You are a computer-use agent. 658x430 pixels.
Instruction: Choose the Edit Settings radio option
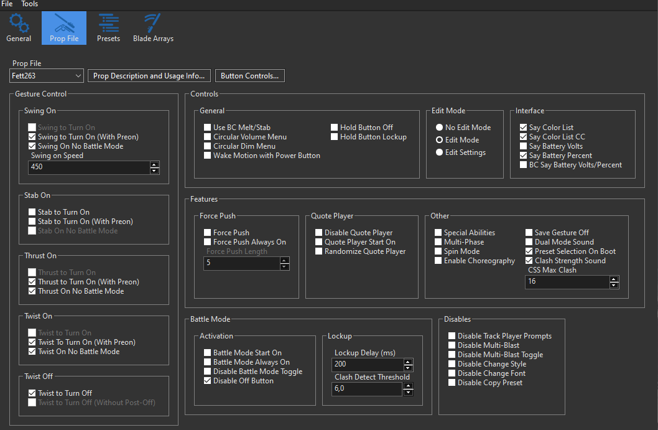[440, 152]
